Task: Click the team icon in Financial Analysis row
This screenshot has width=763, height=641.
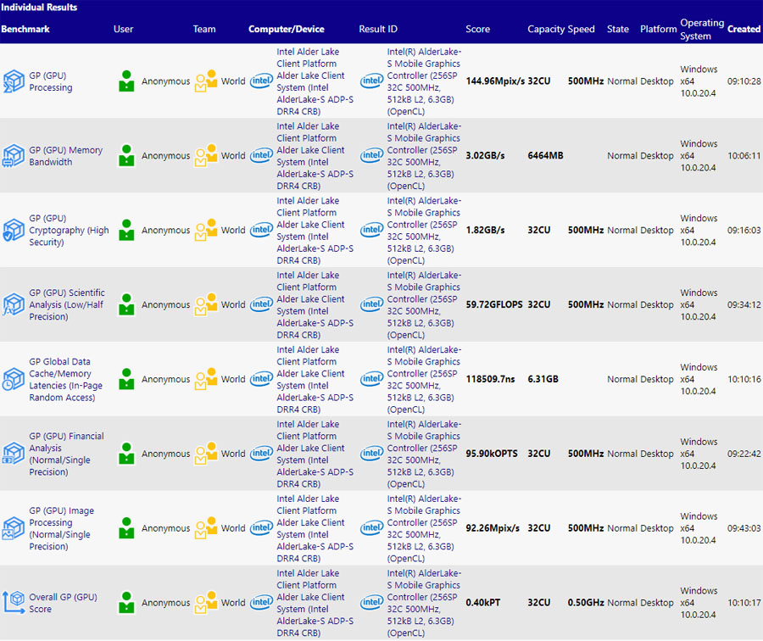Action: [206, 454]
